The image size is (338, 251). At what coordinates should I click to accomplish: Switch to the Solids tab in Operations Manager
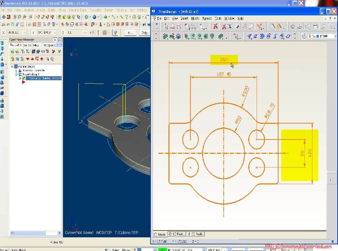27,45
